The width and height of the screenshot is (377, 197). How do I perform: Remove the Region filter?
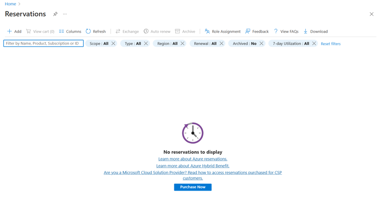(183, 44)
